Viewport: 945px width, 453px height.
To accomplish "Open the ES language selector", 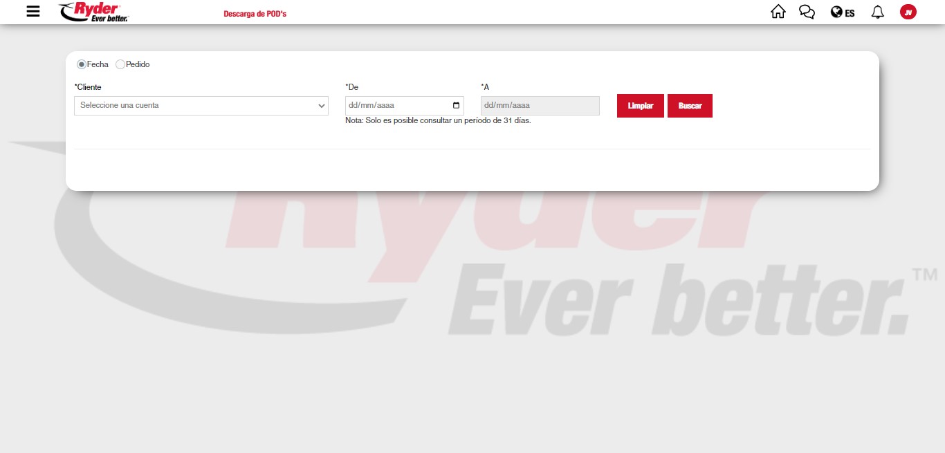I will tap(850, 13).
